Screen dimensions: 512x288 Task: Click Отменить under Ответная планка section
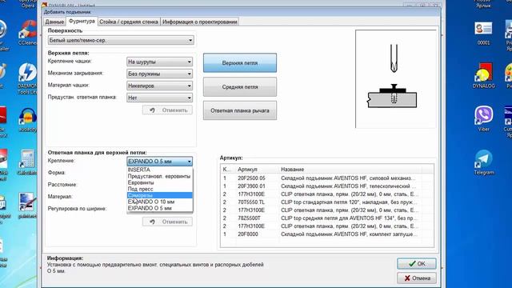[x=167, y=222]
